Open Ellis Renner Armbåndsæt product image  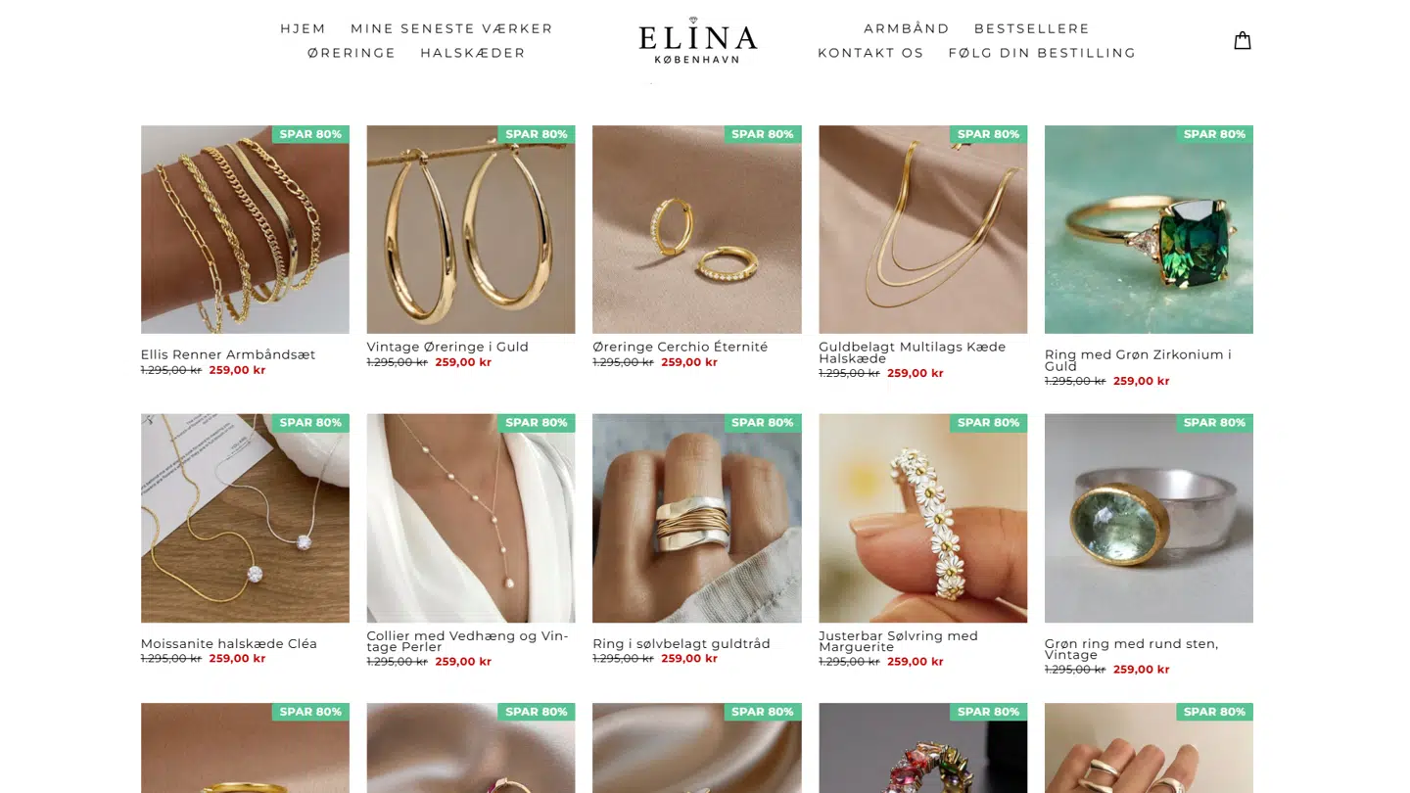tap(245, 229)
